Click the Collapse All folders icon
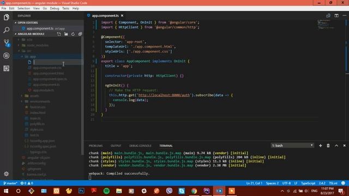The width and height of the screenshot is (349, 196). (80, 34)
